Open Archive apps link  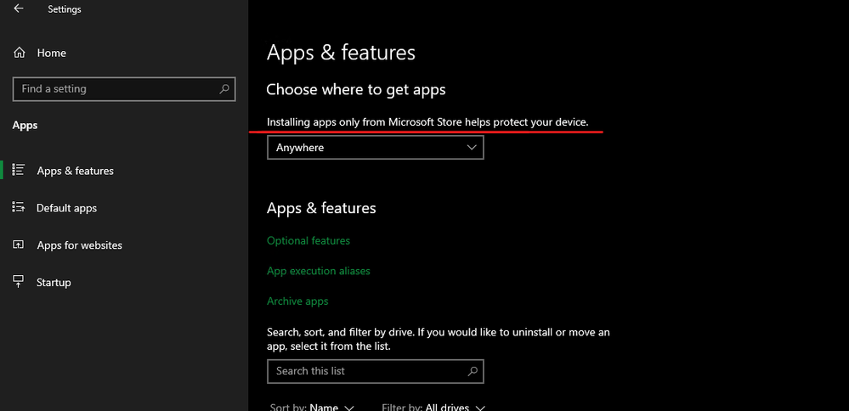pos(297,301)
